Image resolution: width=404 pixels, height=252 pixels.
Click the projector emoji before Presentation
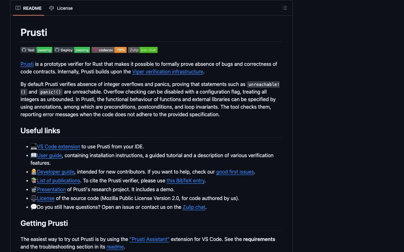[x=34, y=189]
